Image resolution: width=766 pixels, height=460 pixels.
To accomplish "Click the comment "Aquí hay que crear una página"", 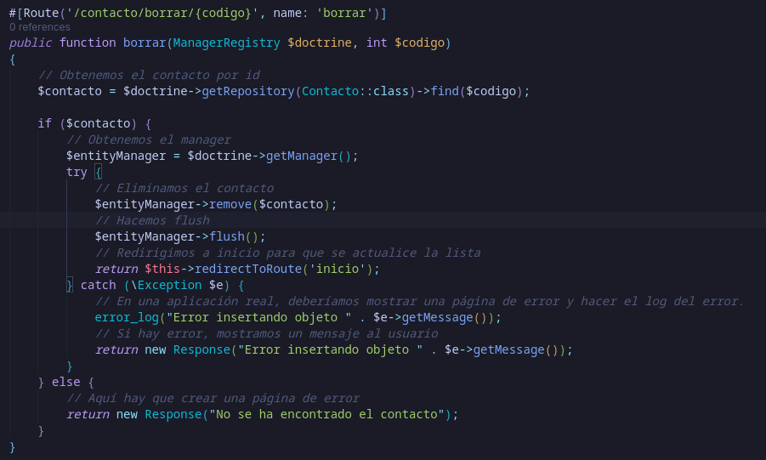I will point(213,397).
